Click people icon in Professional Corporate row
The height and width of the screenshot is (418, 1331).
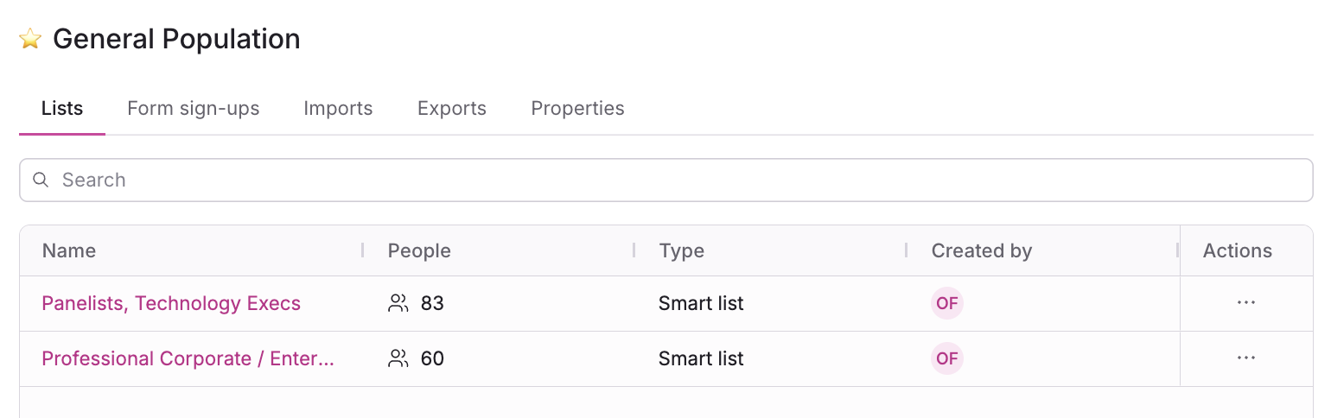pos(398,358)
